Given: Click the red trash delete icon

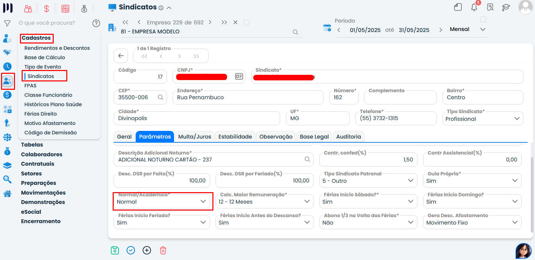Looking at the screenshot, I should tap(163, 250).
